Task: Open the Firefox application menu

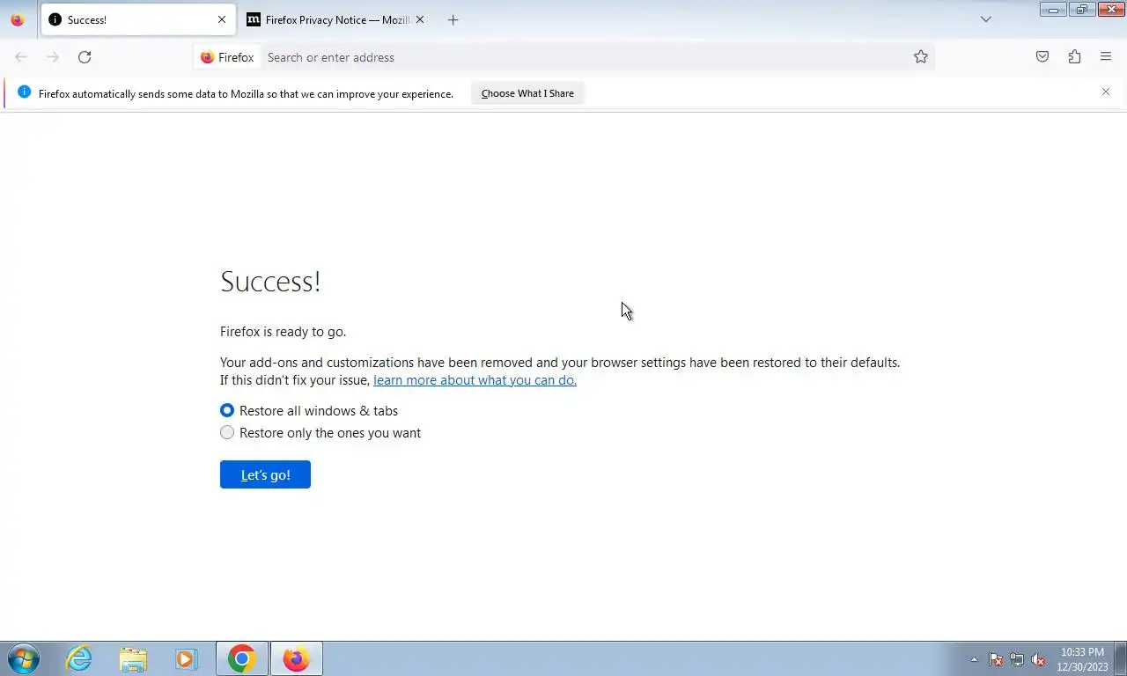Action: pyautogui.click(x=1106, y=57)
